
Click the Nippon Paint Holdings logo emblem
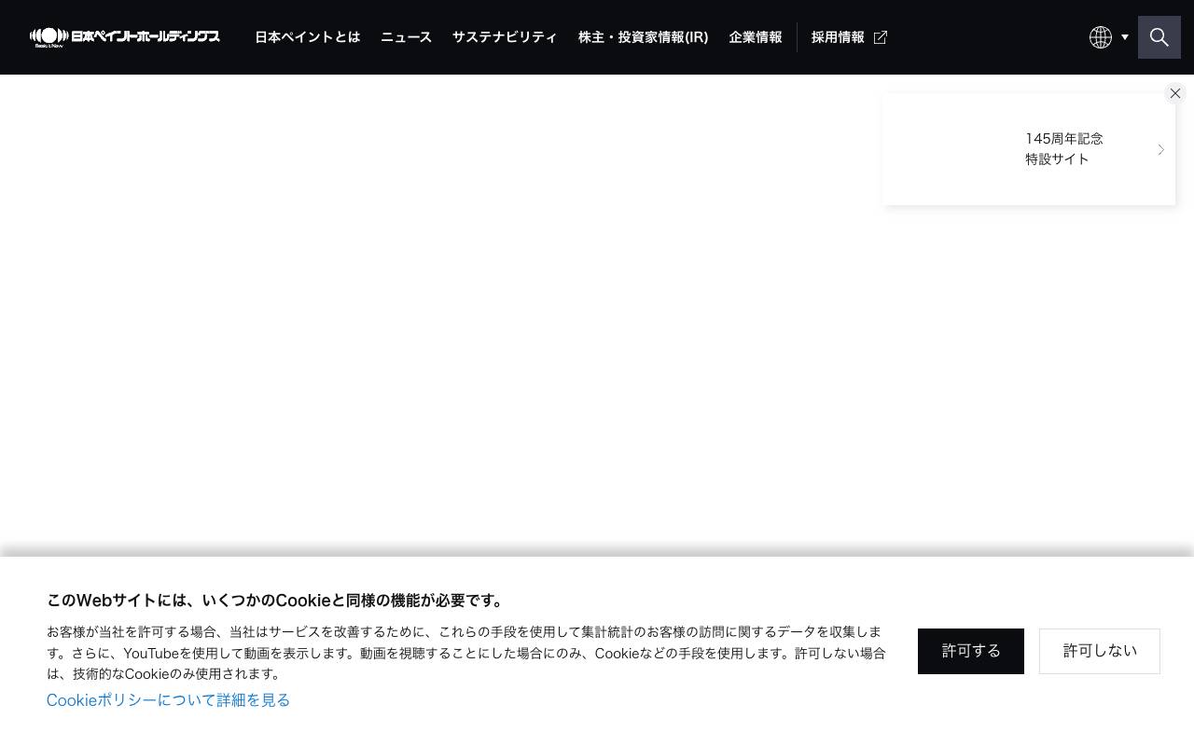click(49, 35)
